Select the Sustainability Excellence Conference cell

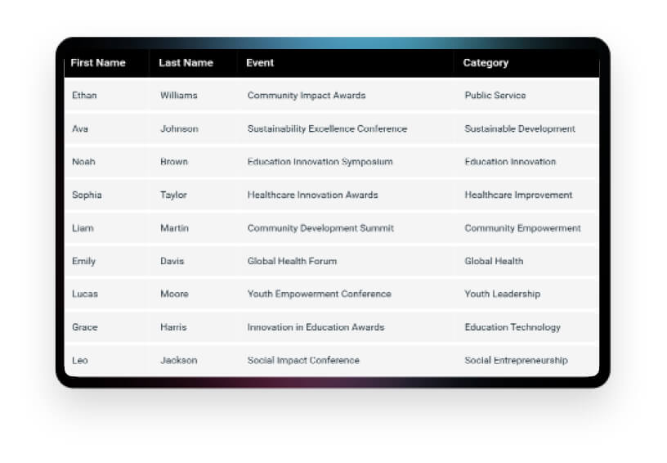click(x=327, y=129)
